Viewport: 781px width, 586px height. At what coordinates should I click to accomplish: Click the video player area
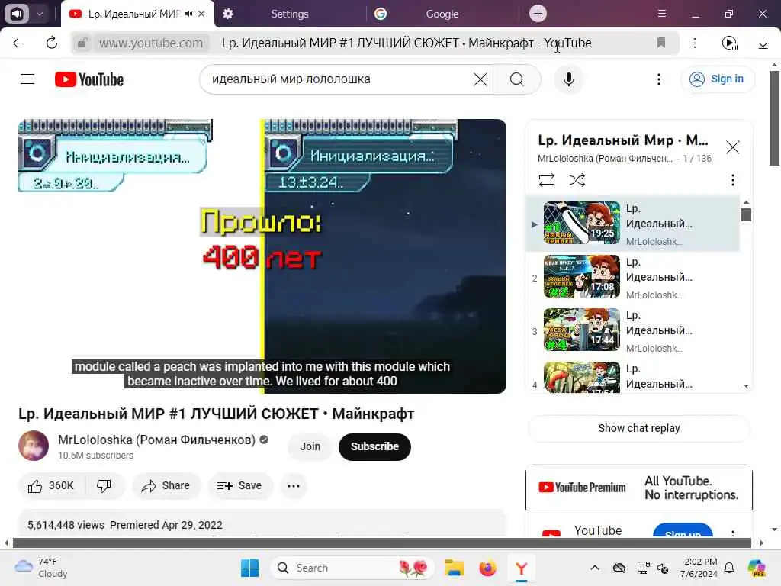point(262,256)
